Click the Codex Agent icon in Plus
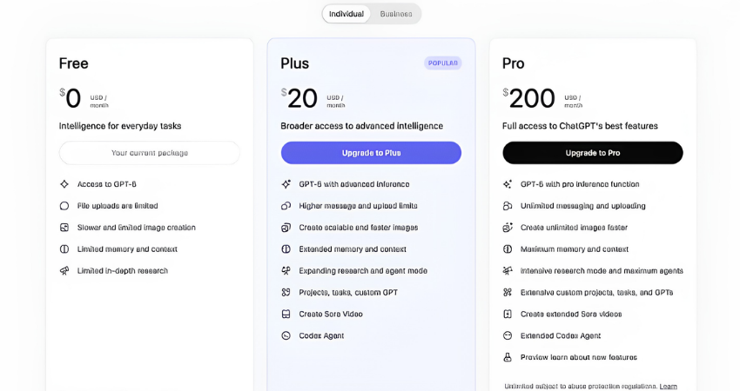The image size is (740, 391). click(x=286, y=336)
